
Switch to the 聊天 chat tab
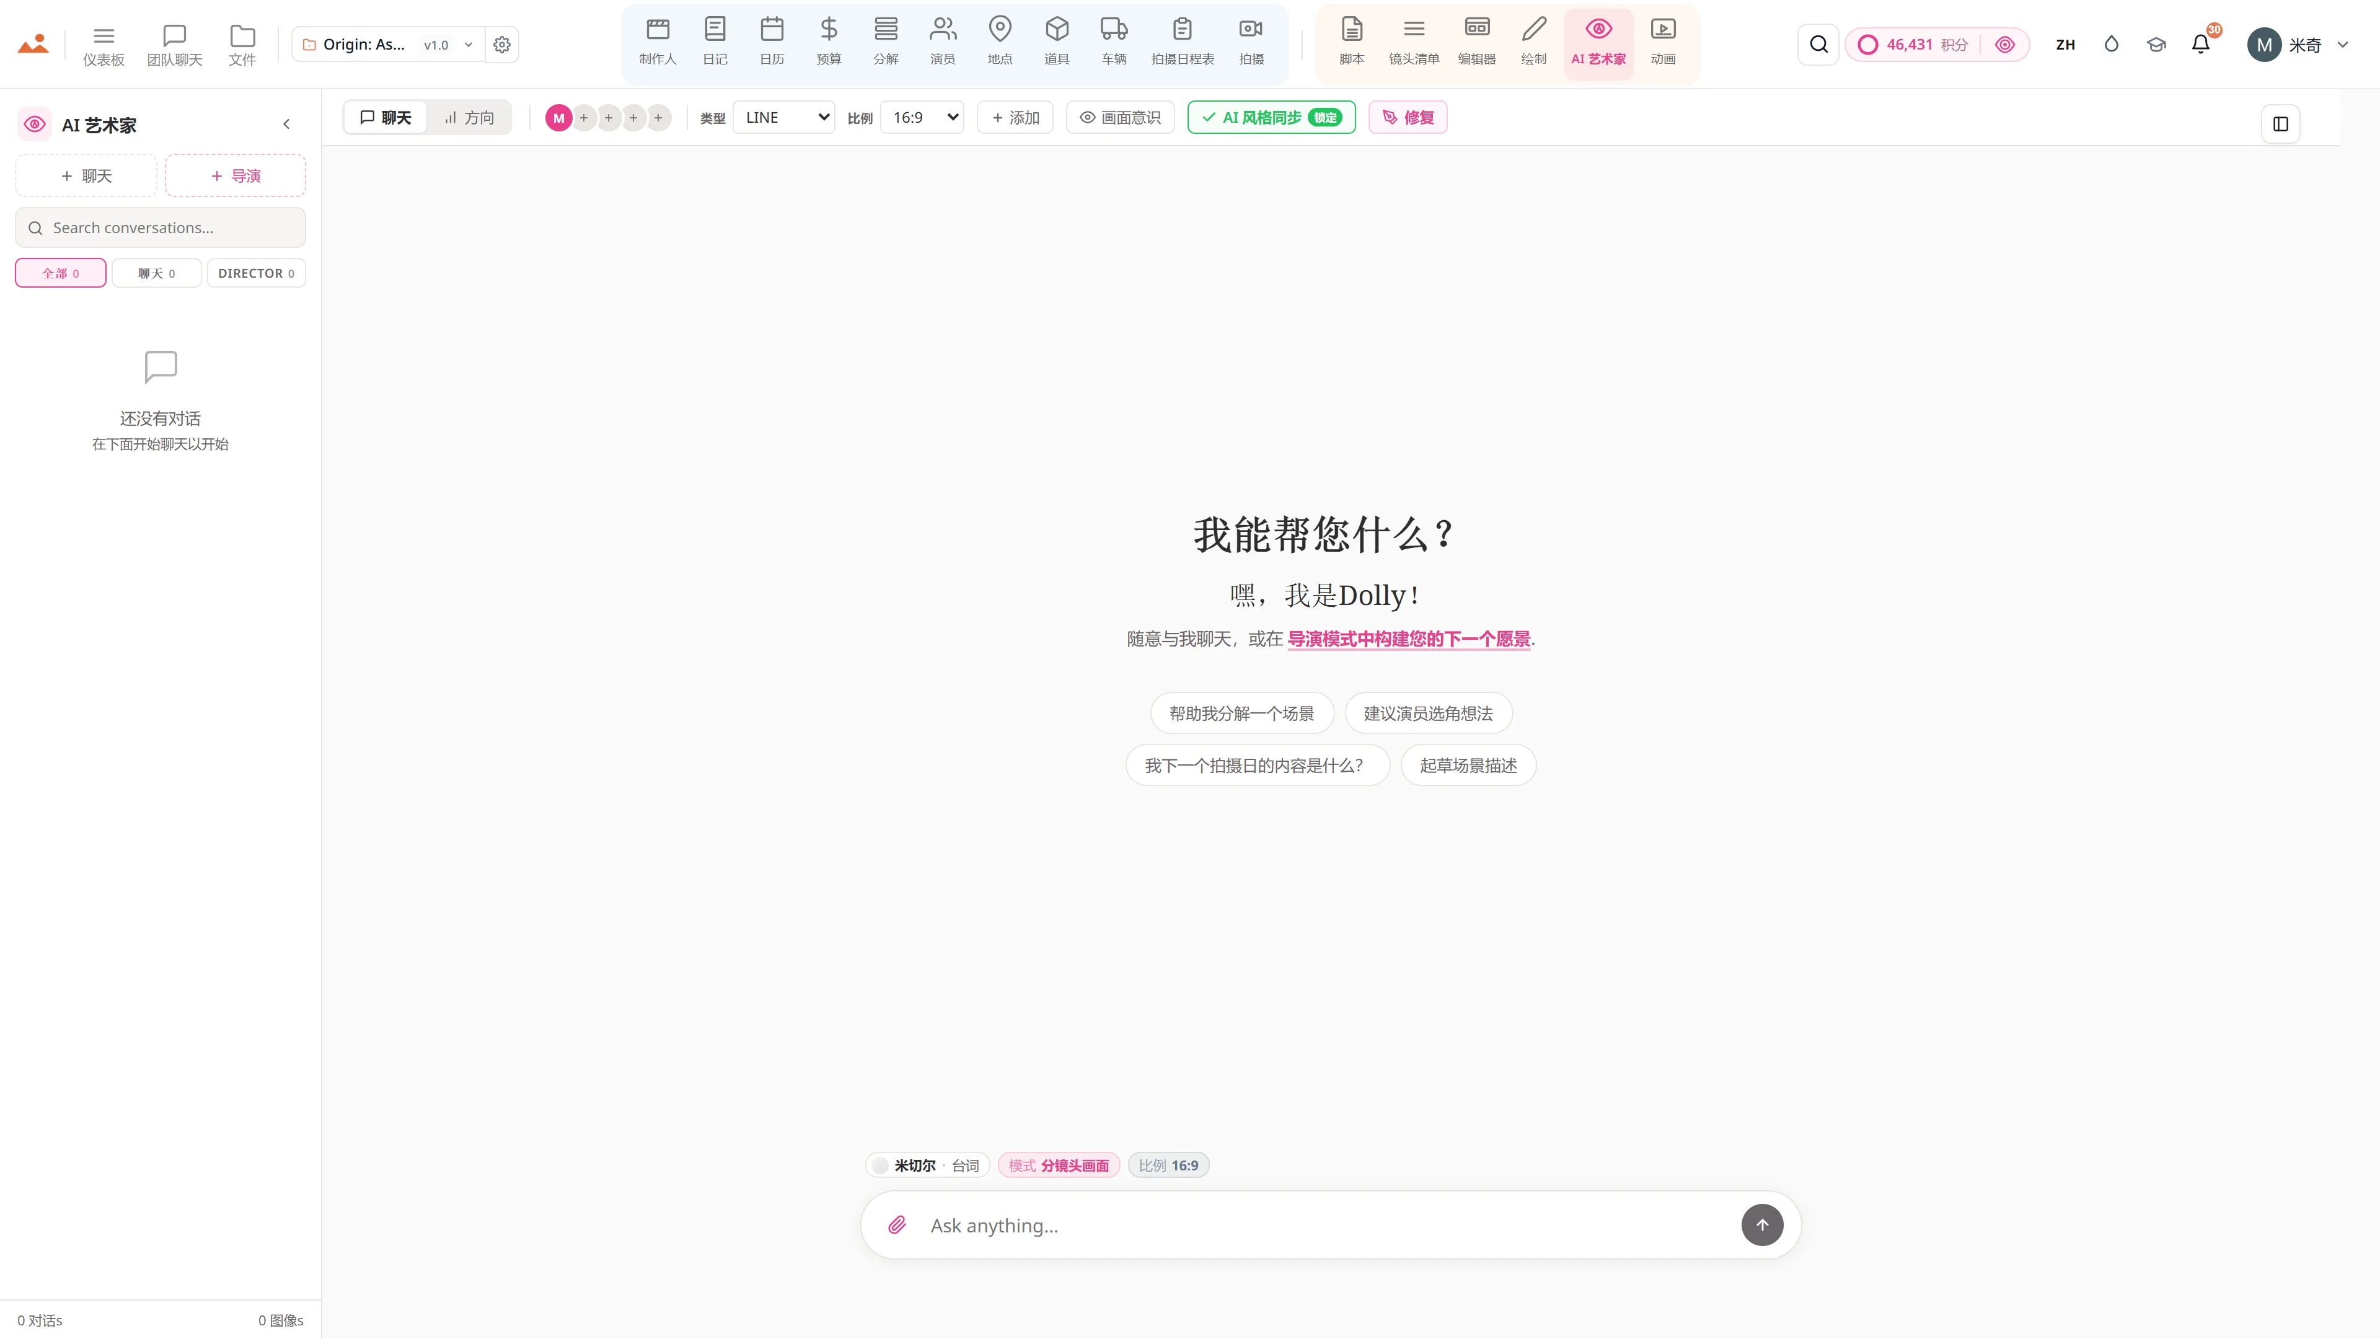click(386, 117)
